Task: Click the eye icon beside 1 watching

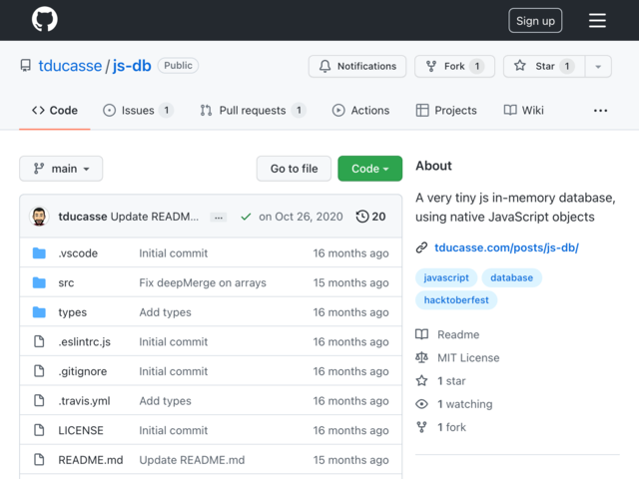Action: tap(421, 404)
